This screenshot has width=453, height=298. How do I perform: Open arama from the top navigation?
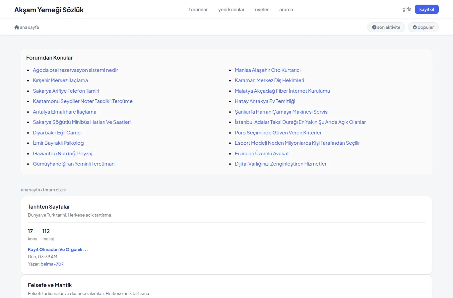point(286,10)
